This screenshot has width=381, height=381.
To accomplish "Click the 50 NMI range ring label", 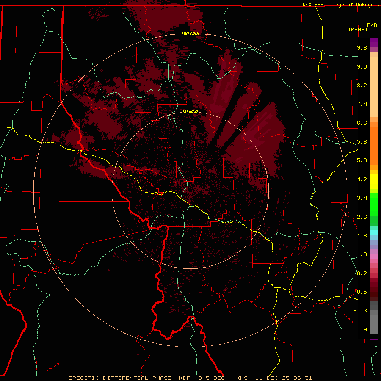I will (190, 112).
